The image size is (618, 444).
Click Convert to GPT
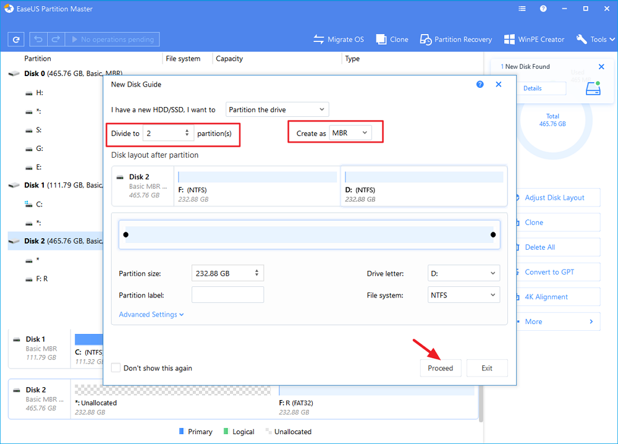[x=558, y=272]
